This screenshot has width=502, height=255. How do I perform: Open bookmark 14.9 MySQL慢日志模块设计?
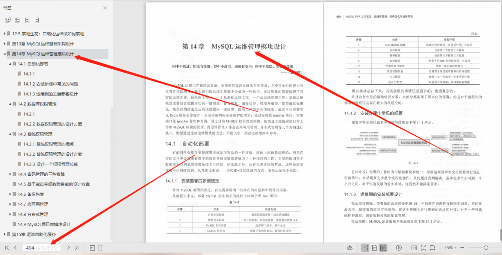[x=44, y=224]
